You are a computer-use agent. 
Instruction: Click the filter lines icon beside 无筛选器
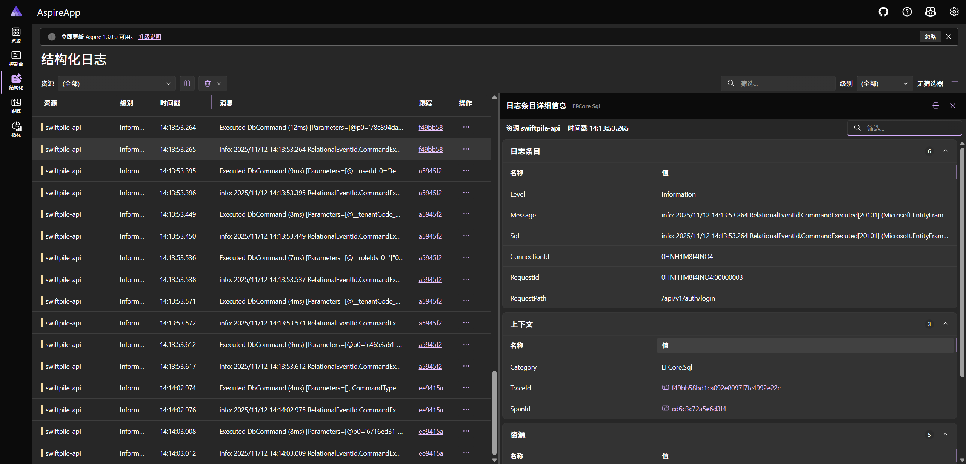pos(955,83)
